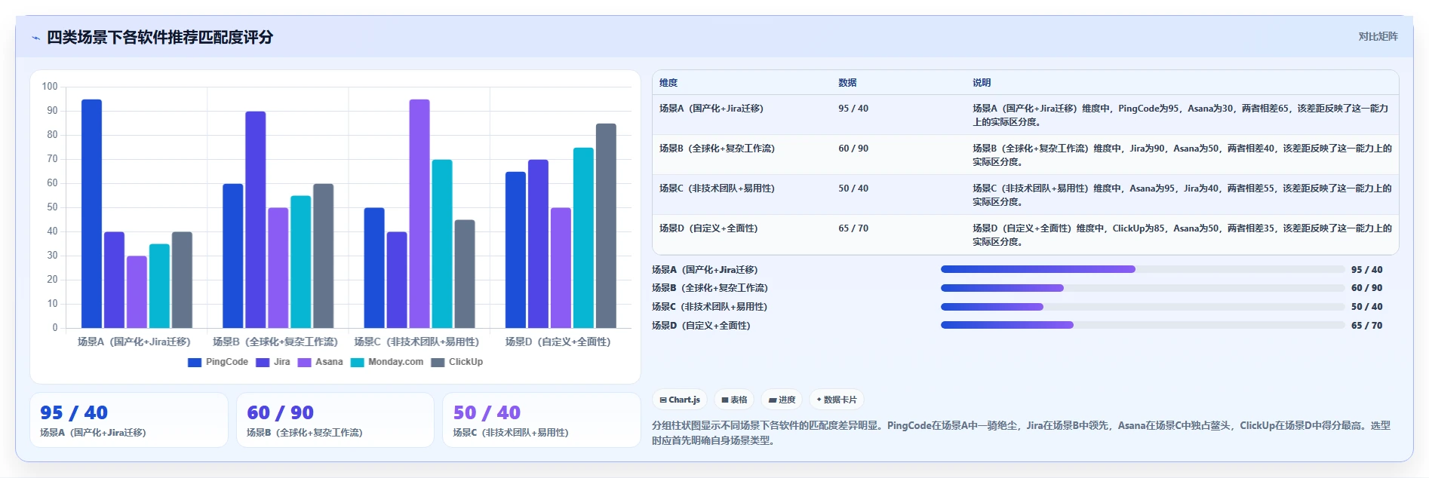The image size is (1429, 478).
Task: Open the 60 / 90 场景B data card
Action: click(x=335, y=420)
